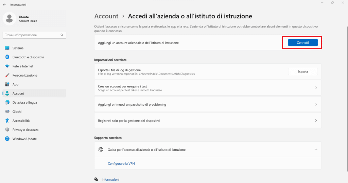Screen dimensions: 348x183
Task: Open the Configurare la VPN link
Action: click(x=121, y=164)
